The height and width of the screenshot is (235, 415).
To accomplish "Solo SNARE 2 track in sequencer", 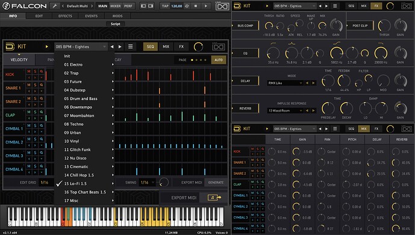I will tap(35, 98).
